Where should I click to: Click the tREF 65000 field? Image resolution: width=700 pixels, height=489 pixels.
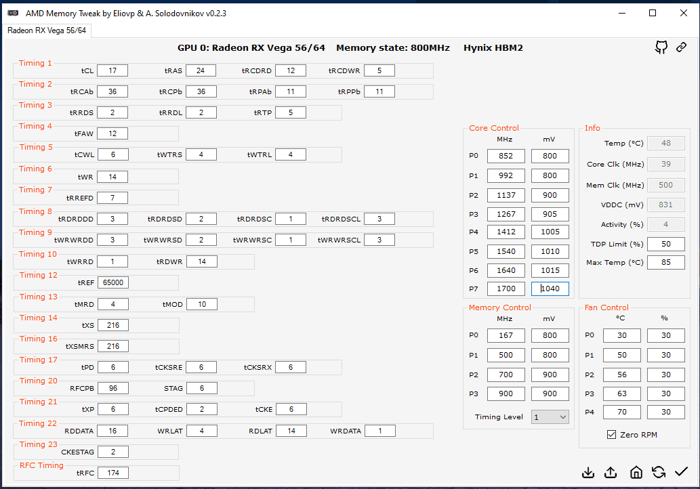tap(113, 282)
